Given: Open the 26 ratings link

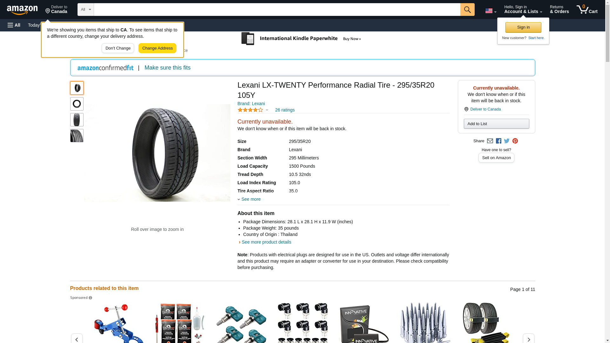Looking at the screenshot, I should [x=285, y=110].
